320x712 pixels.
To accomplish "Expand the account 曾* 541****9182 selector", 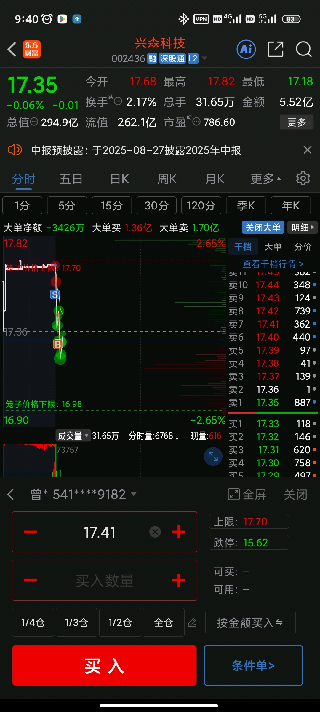I will point(83,494).
